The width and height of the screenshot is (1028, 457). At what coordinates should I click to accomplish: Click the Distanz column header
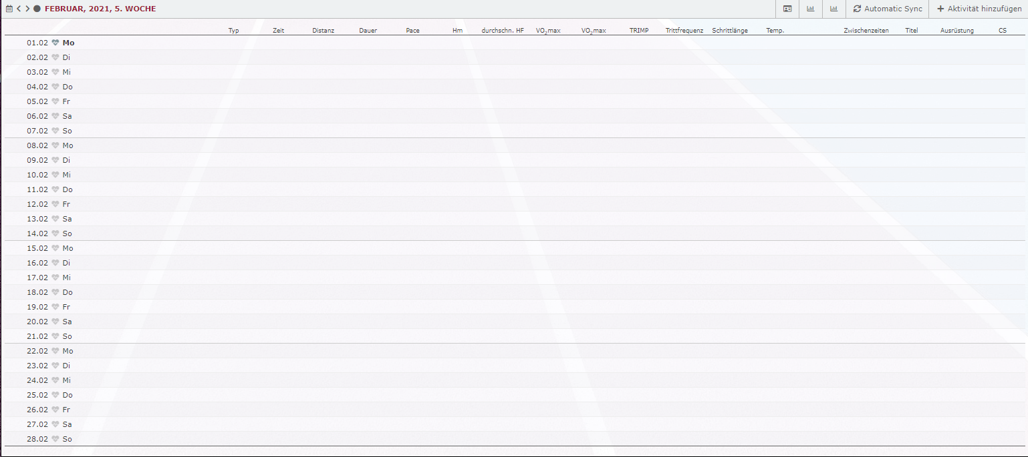(323, 31)
